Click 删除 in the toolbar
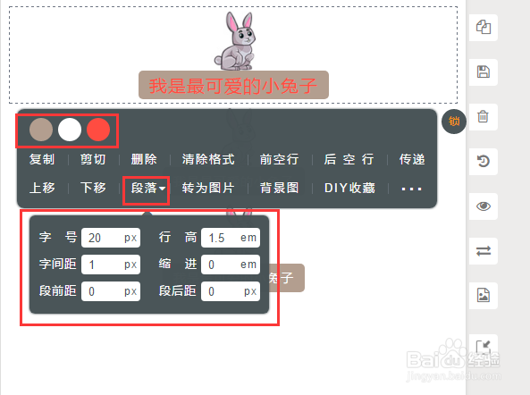 [144, 159]
